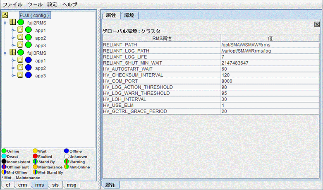Click app2 application icon under fuji2RMS
323x190 pixels.
20,37
